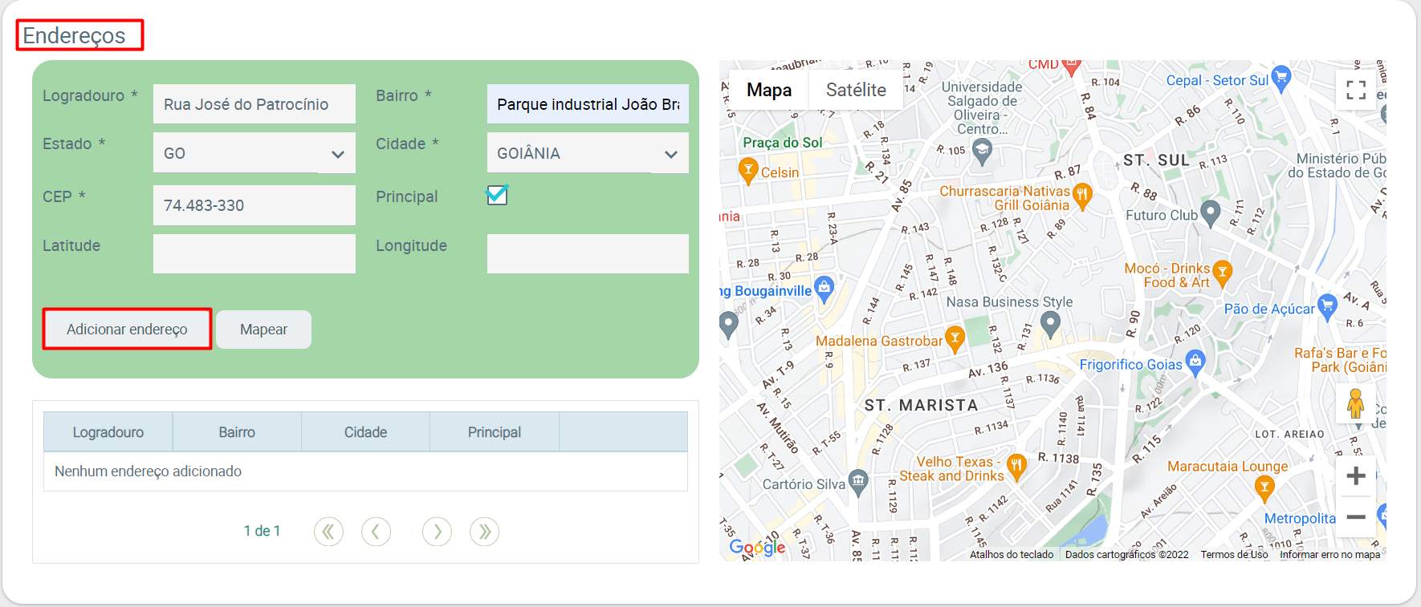The height and width of the screenshot is (607, 1421).
Task: Click the Mapear button
Action: click(x=263, y=330)
